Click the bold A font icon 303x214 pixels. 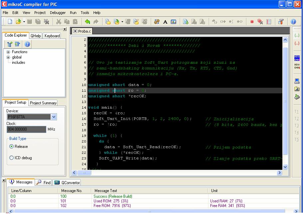(x=165, y=22)
